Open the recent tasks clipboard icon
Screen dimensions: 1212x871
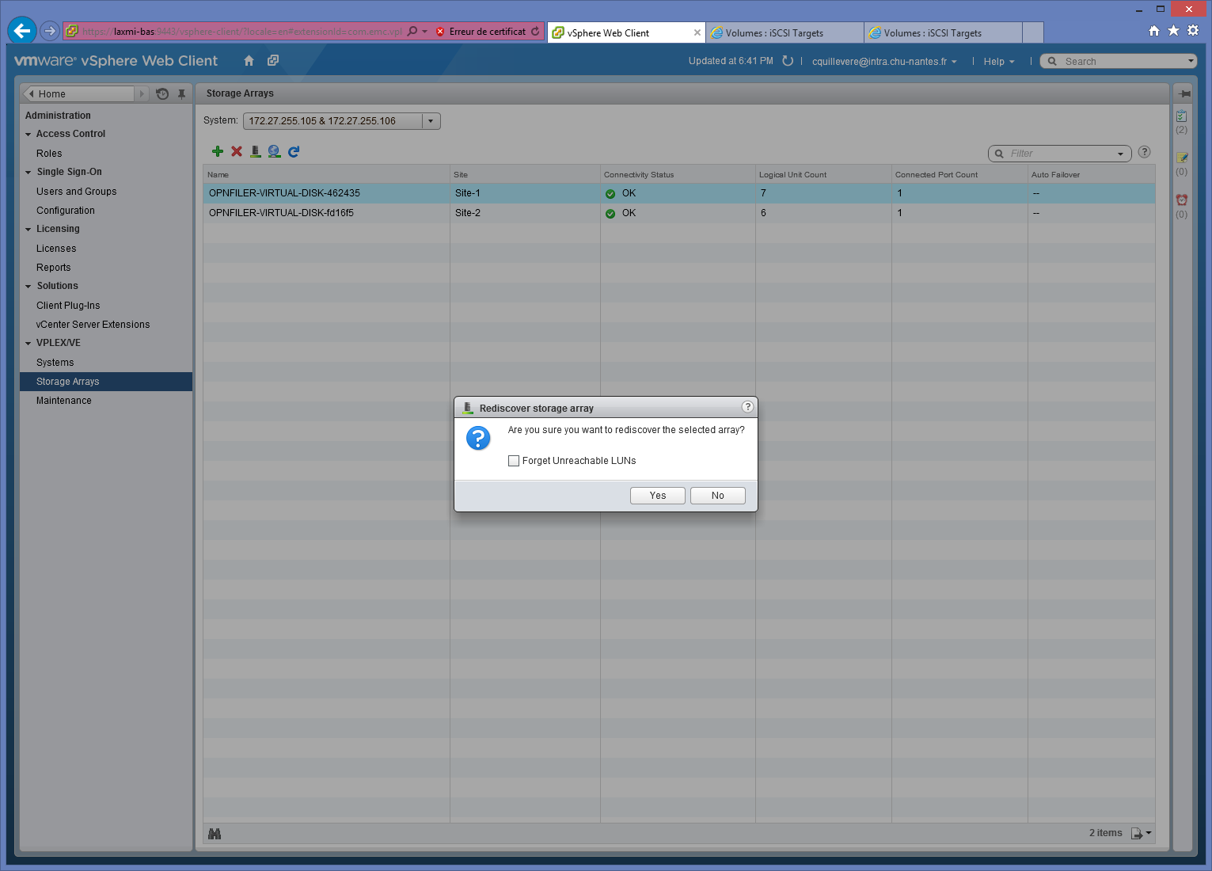click(x=1181, y=116)
